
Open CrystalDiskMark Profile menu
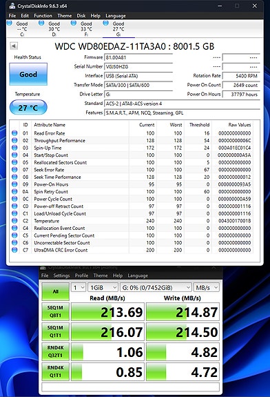point(81,275)
